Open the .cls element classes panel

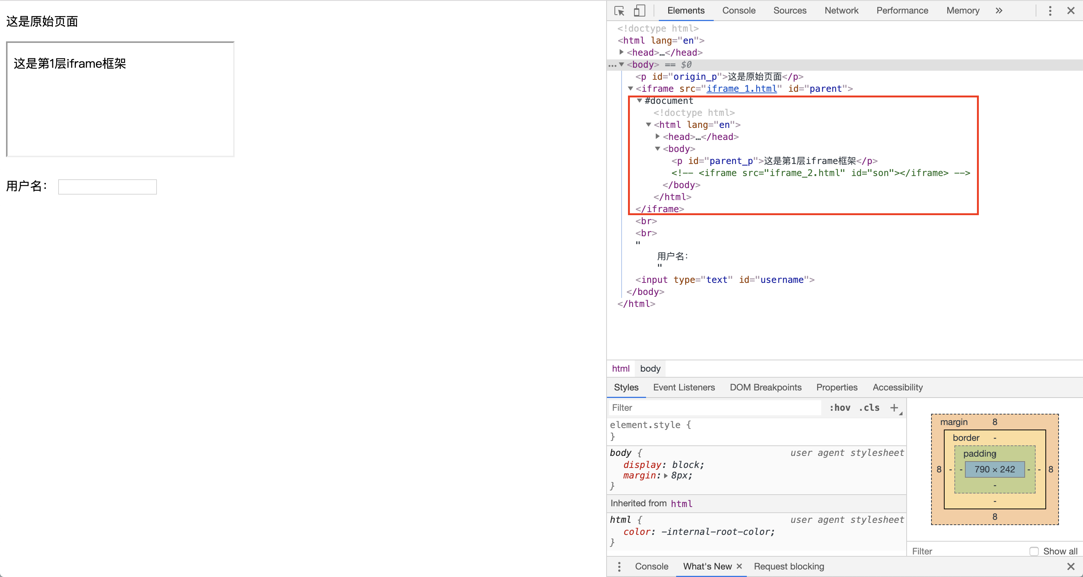pyautogui.click(x=869, y=407)
